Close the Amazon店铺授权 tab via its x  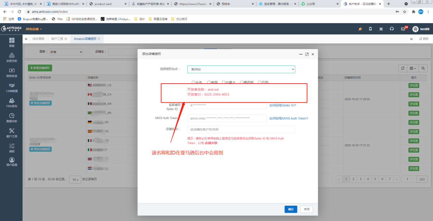99,39
